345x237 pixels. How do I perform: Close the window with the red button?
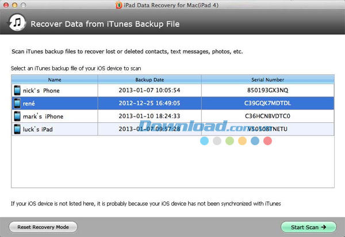click(6, 5)
